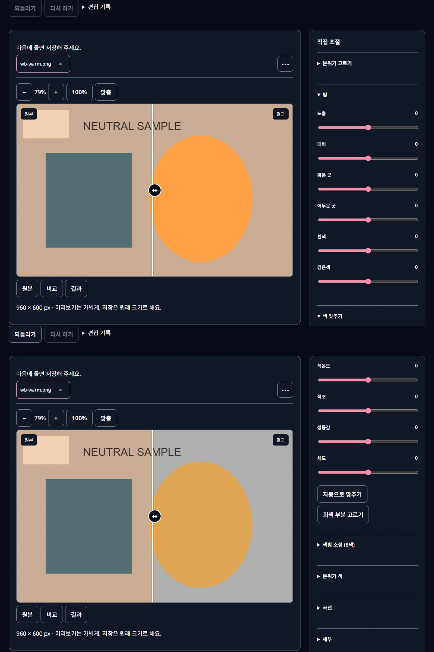Click the 노출 slider thumb
434x652 pixels.
coord(368,128)
